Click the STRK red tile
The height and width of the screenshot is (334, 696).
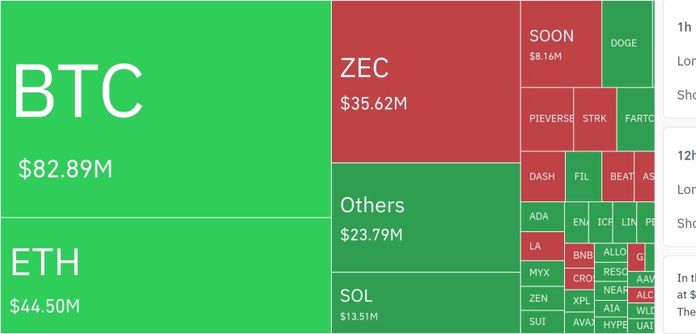click(x=595, y=119)
